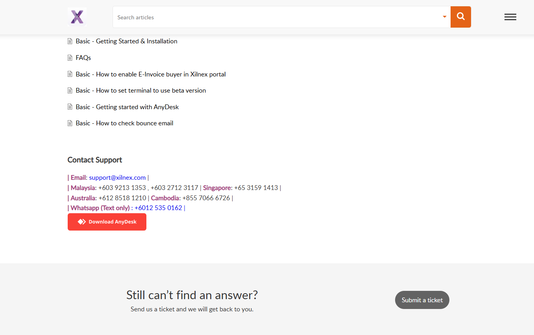Click document icon beside AnyDesk article
The height and width of the screenshot is (335, 534).
click(70, 107)
